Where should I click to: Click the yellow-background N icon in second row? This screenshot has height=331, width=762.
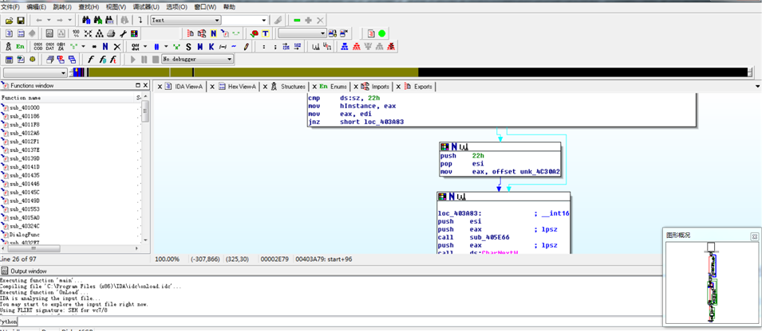(x=213, y=33)
